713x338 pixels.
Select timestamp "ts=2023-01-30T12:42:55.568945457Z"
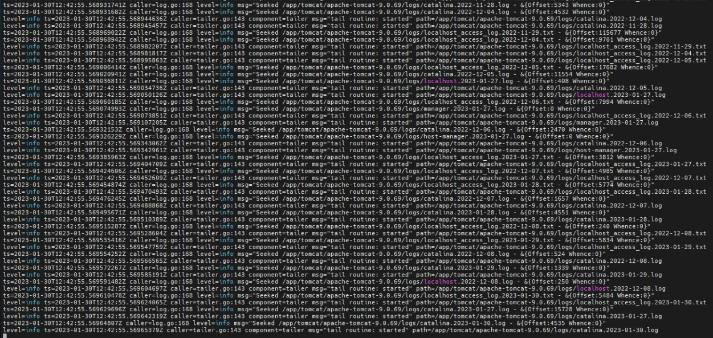[105, 26]
